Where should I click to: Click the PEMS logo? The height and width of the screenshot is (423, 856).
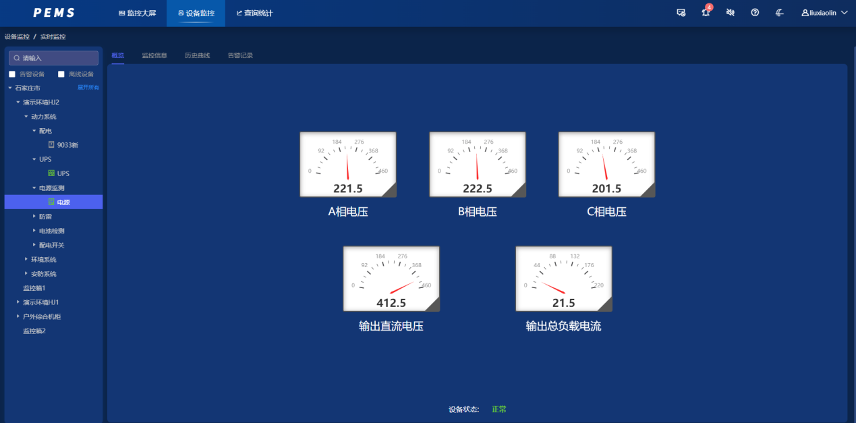click(x=54, y=13)
